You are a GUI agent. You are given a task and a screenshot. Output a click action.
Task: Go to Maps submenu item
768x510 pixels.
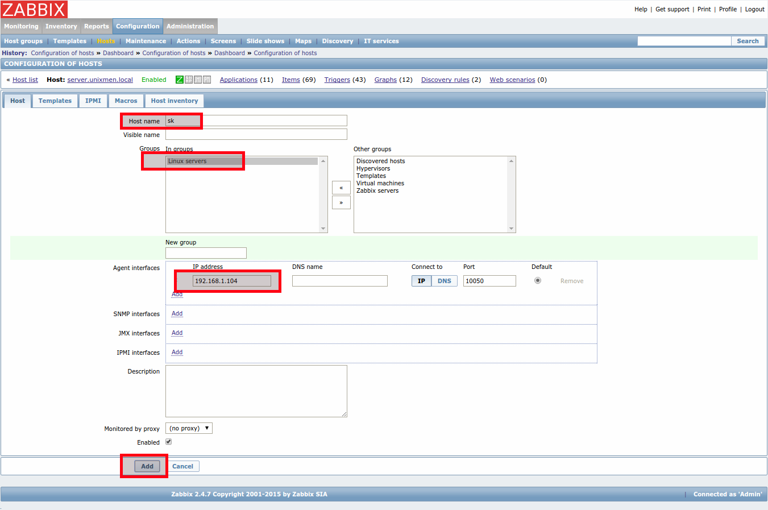pyautogui.click(x=303, y=41)
